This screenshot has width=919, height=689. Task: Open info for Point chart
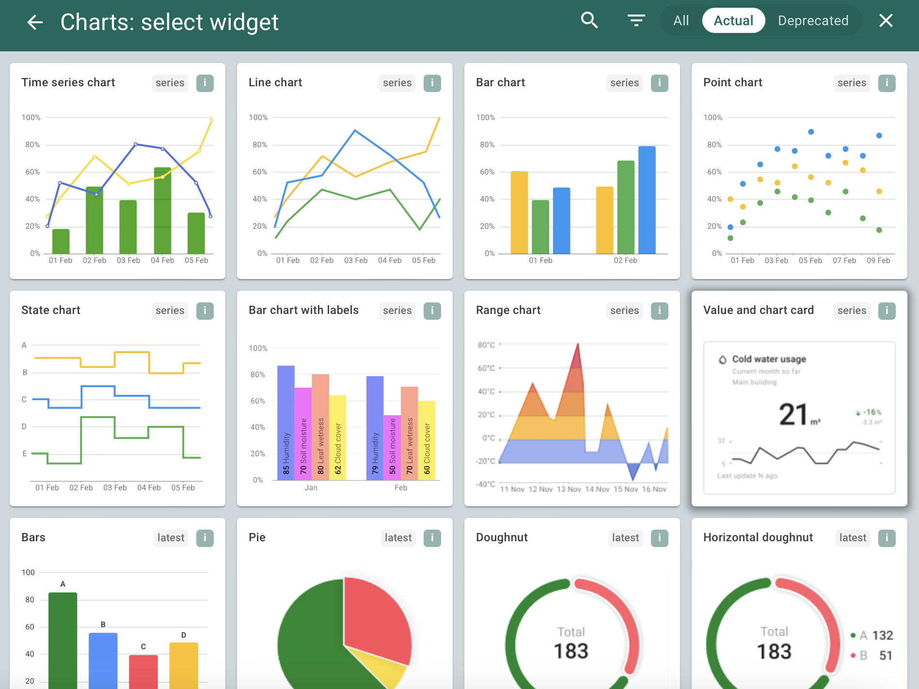coord(887,83)
